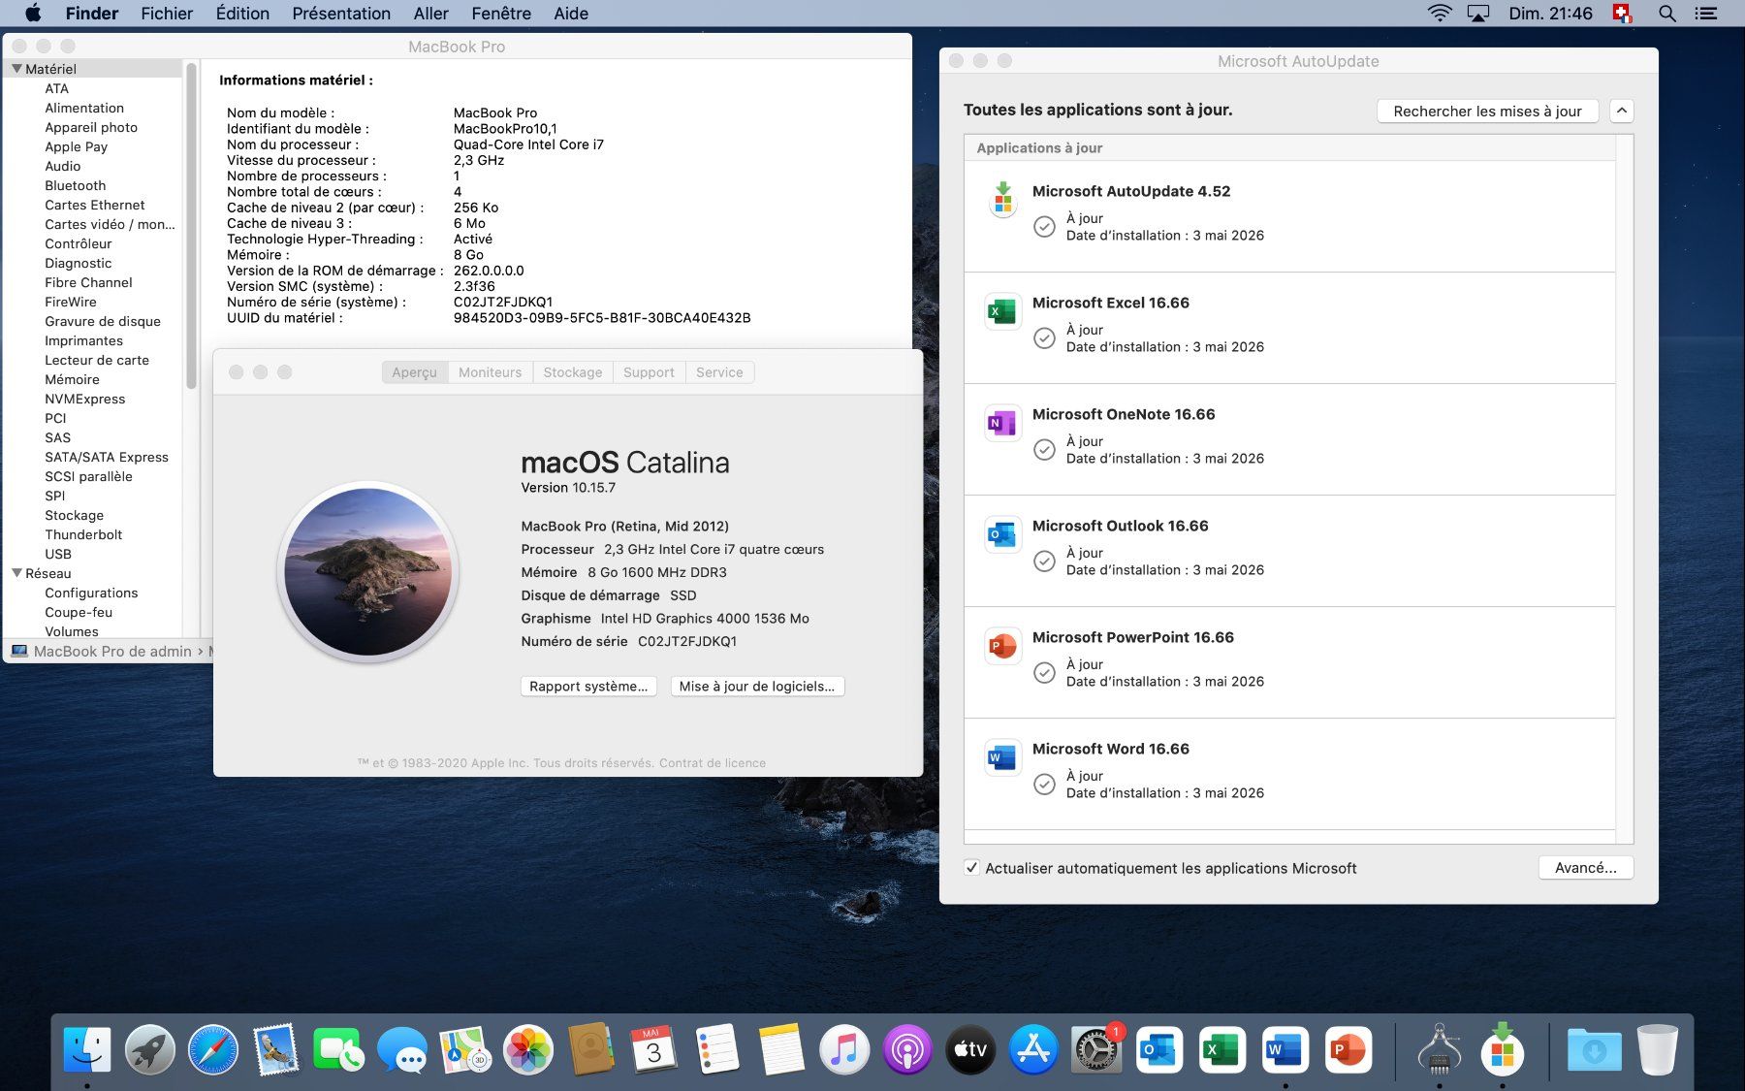This screenshot has height=1091, width=1745.
Task: Open FaceTime in the Dock
Action: [x=338, y=1049]
